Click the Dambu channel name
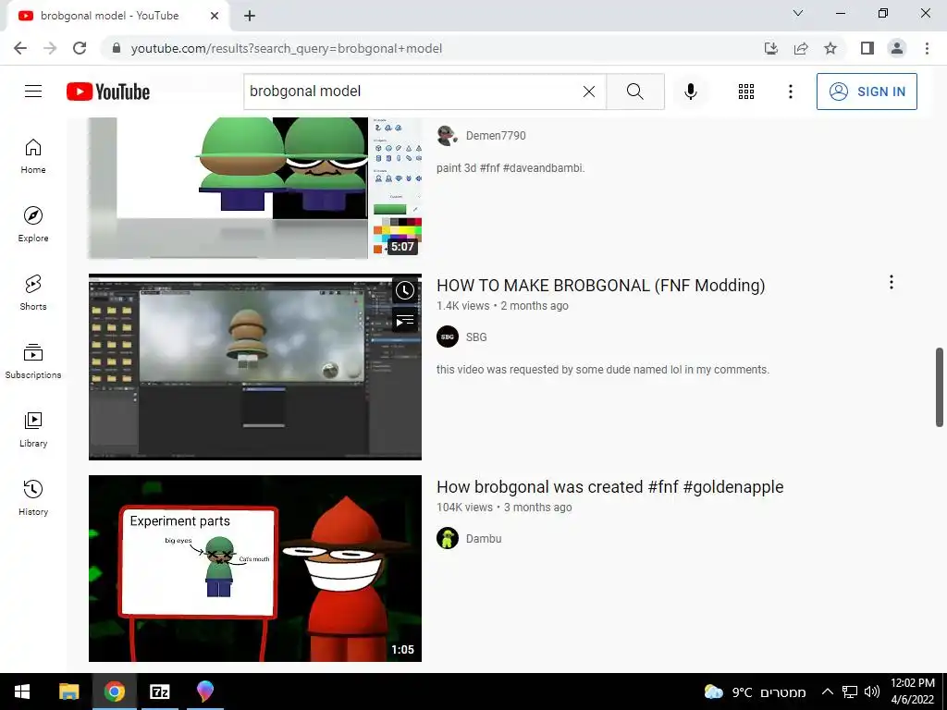This screenshot has width=947, height=710. coord(483,539)
